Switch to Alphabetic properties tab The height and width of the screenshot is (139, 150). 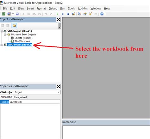(6, 97)
